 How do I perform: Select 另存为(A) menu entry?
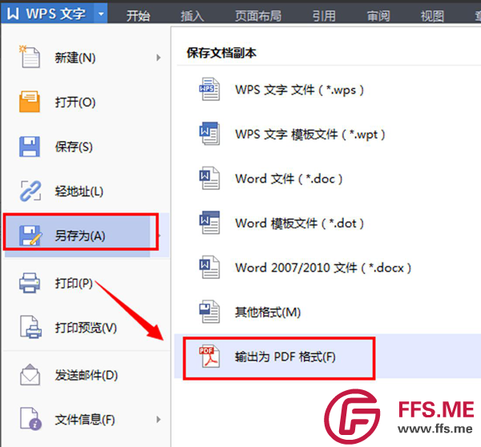(81, 236)
